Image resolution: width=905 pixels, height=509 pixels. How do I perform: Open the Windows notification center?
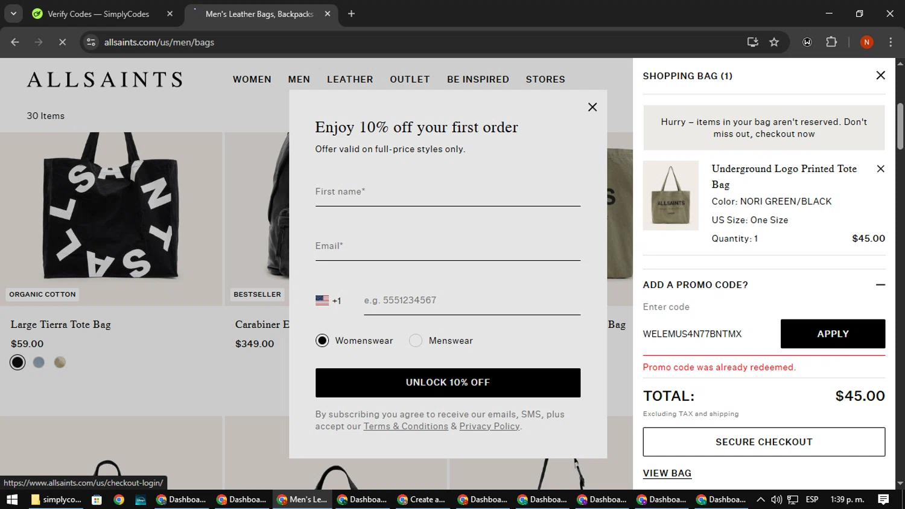tap(883, 499)
